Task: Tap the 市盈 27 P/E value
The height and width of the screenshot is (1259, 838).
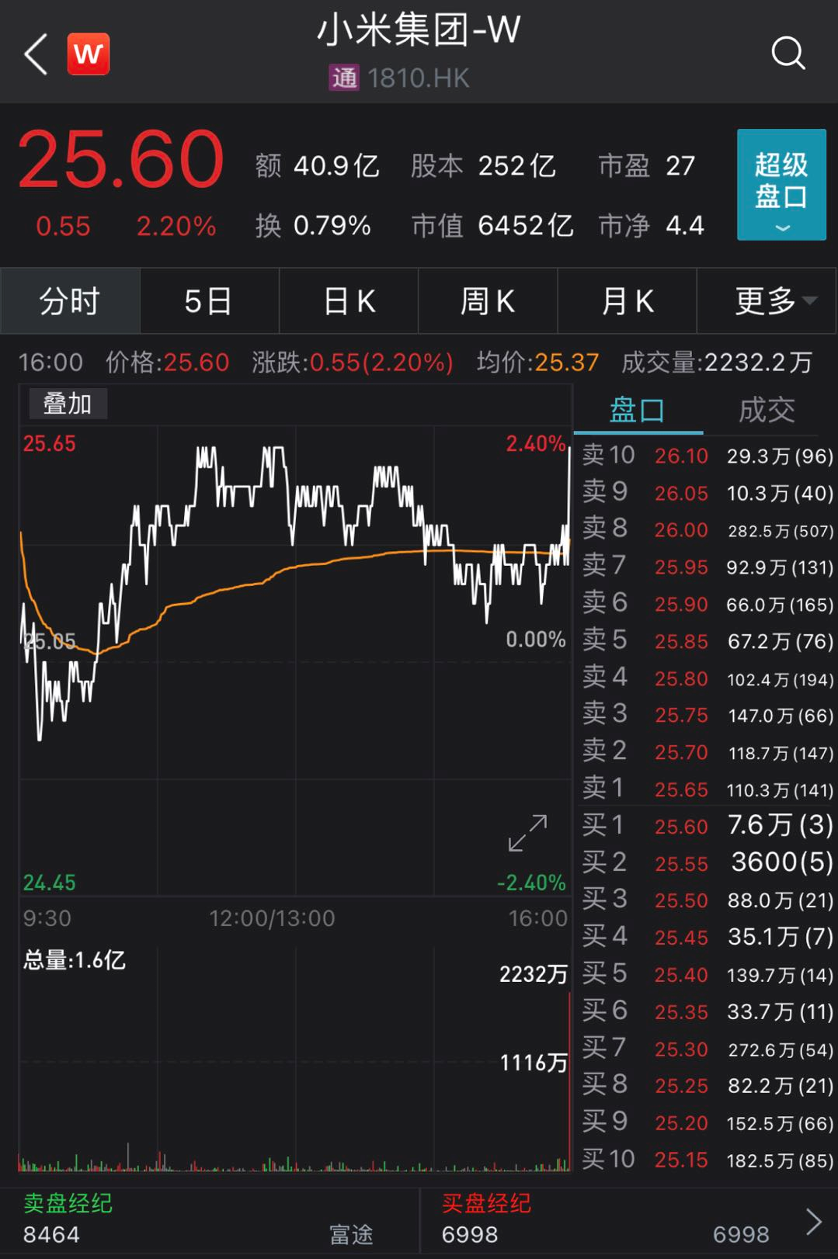Action: click(x=647, y=165)
